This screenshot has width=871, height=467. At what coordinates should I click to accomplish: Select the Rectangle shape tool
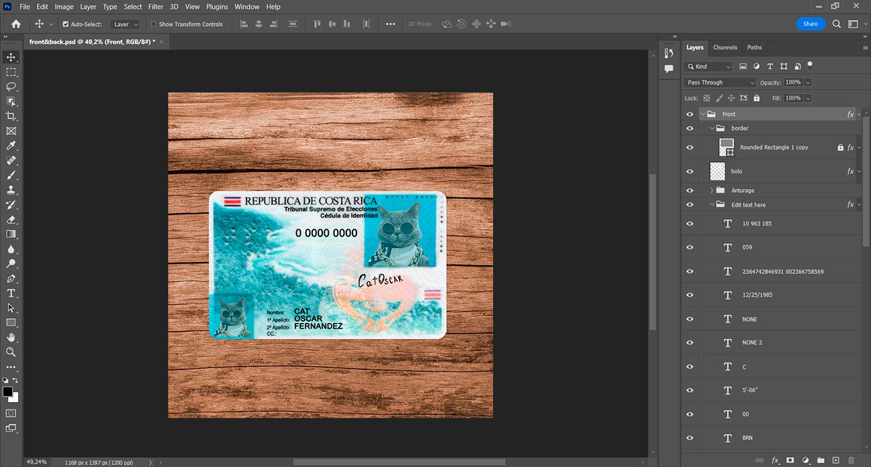point(11,322)
